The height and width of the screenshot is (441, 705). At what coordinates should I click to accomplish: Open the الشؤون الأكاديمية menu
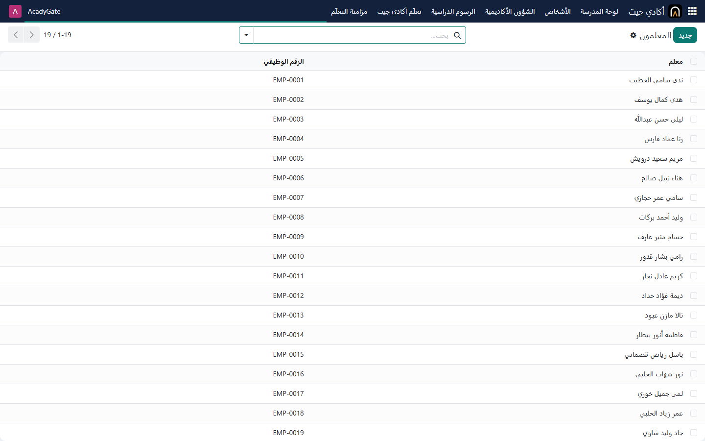click(510, 11)
